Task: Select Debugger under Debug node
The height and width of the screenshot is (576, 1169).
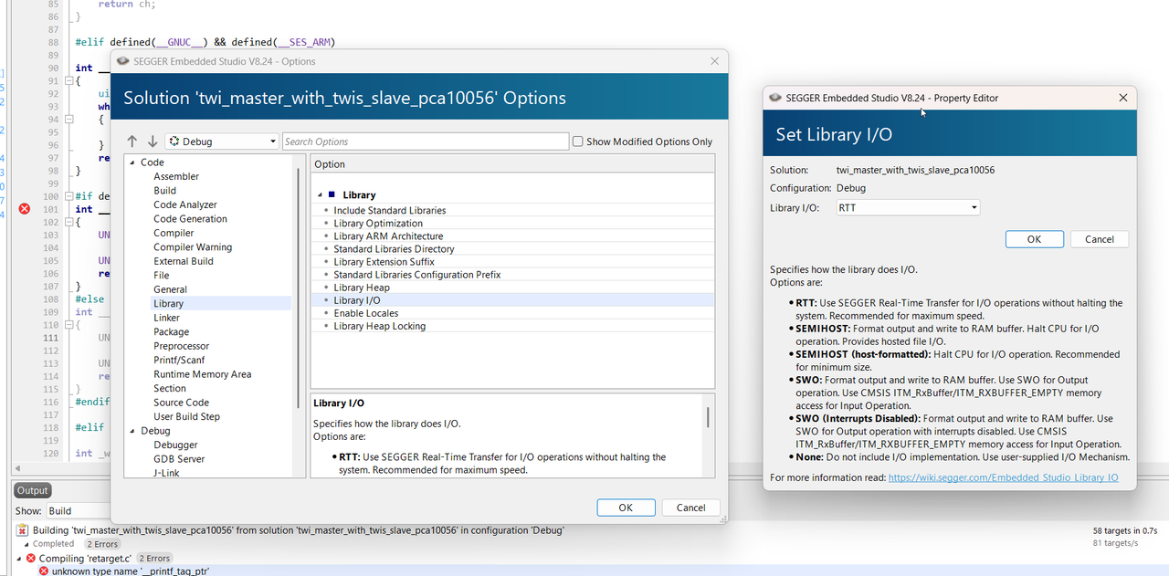Action: 175,445
